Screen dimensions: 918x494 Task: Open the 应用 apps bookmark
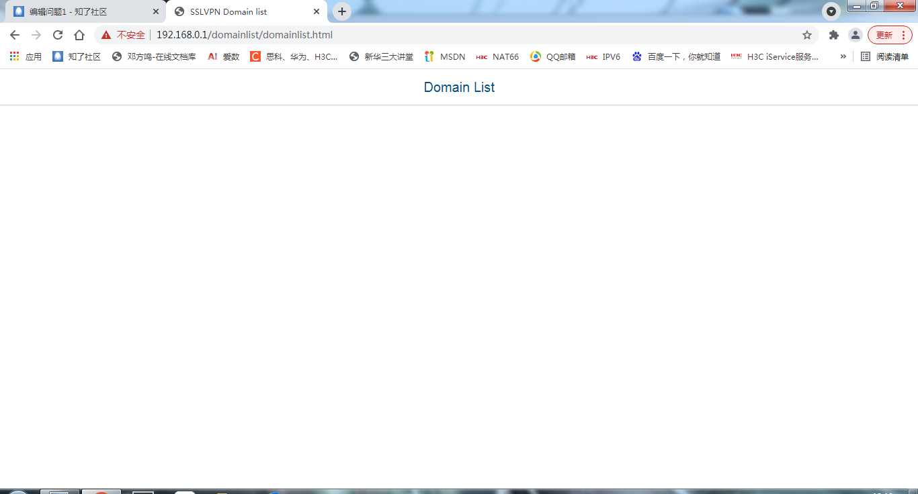coord(26,56)
